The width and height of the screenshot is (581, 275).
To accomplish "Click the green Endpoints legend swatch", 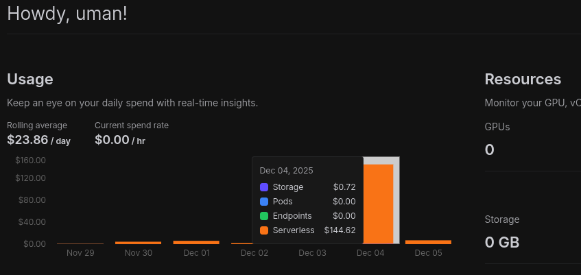I will coord(264,216).
